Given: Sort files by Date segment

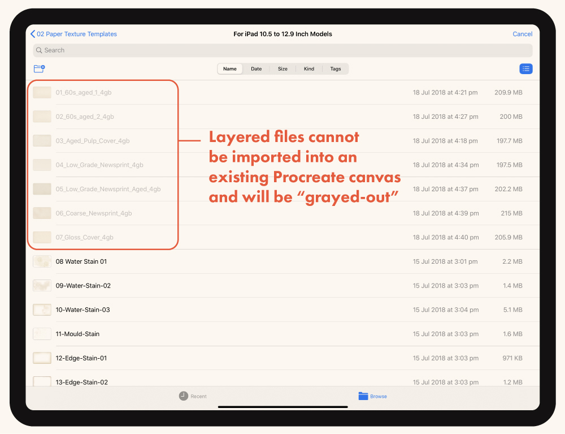Looking at the screenshot, I should click(x=256, y=68).
